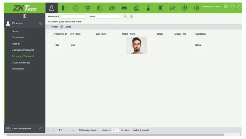This screenshot has width=246, height=139.
Task: Collapse the sidebar with back arrow
Action: click(25, 16)
